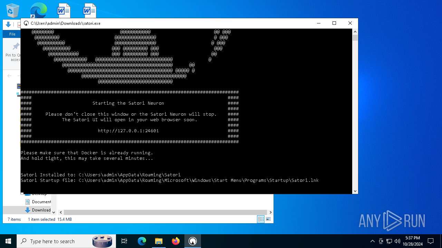Click the File Explorer quick access down-arrow icon
The width and height of the screenshot is (442, 248).
(8, 24)
